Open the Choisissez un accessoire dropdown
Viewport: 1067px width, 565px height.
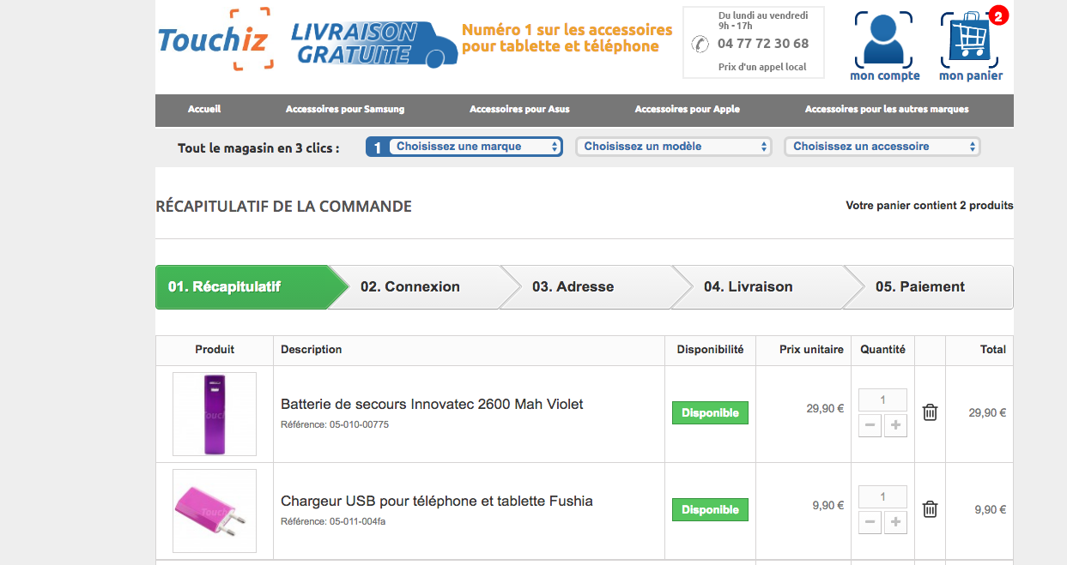click(x=882, y=147)
